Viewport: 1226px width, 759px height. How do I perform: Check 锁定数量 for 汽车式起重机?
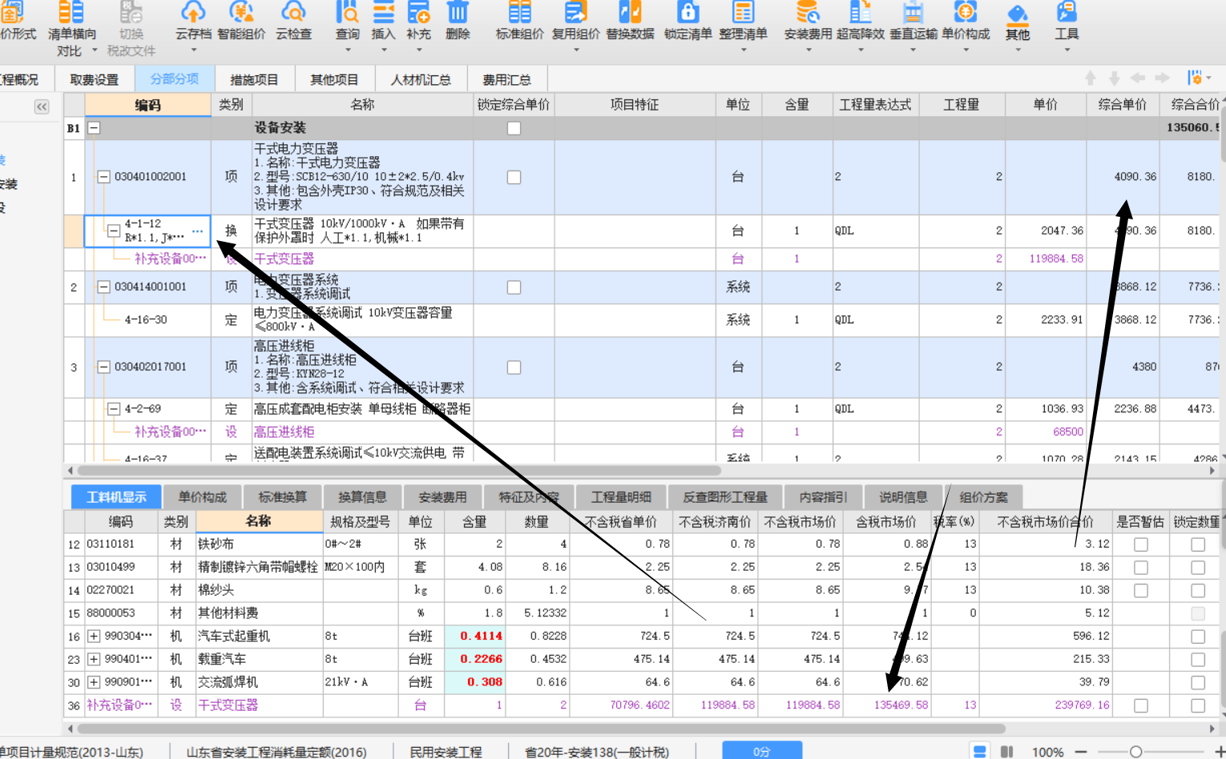1198,637
